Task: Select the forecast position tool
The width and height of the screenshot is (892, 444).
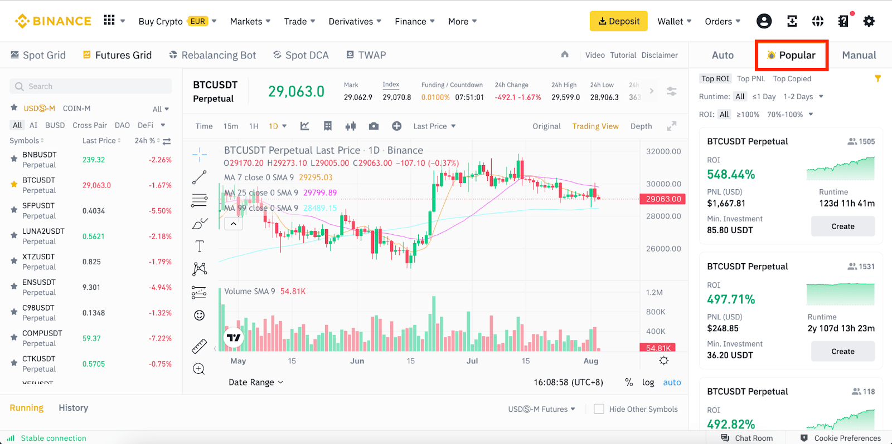Action: 199,292
